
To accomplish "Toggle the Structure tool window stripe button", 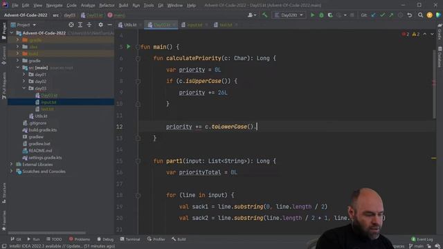I will point(3,193).
